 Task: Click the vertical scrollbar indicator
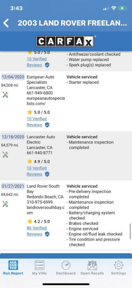(130, 231)
